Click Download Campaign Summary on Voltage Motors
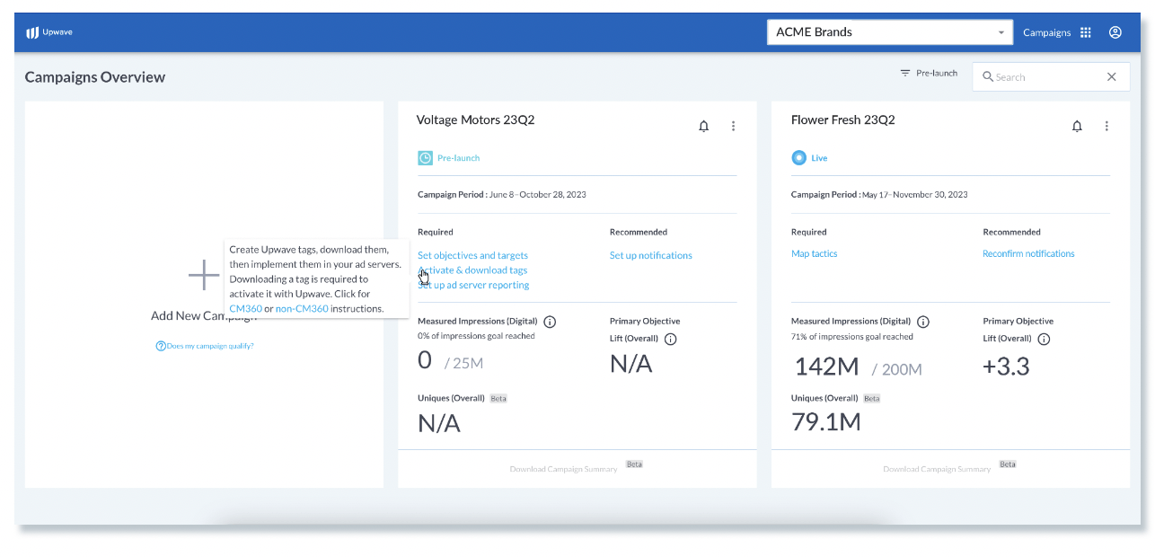The height and width of the screenshot is (557, 1155). tap(563, 469)
